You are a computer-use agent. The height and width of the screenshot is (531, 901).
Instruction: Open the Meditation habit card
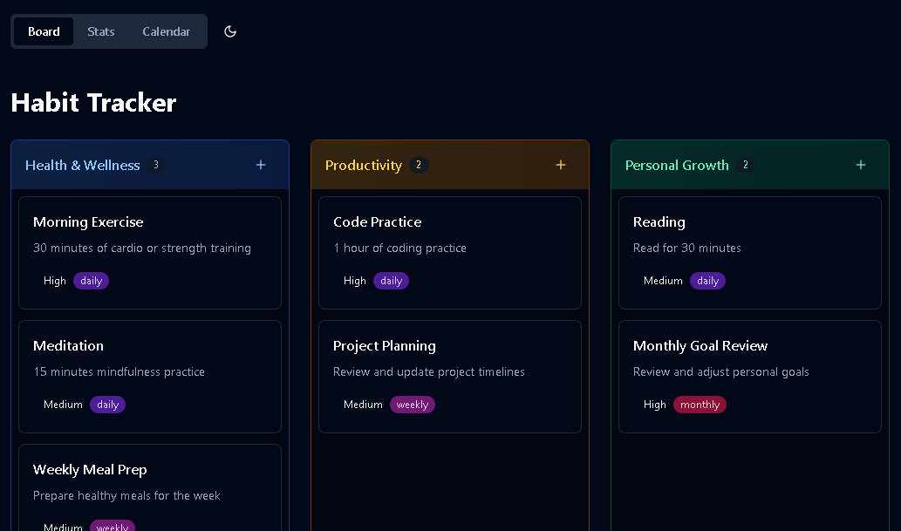coord(150,377)
